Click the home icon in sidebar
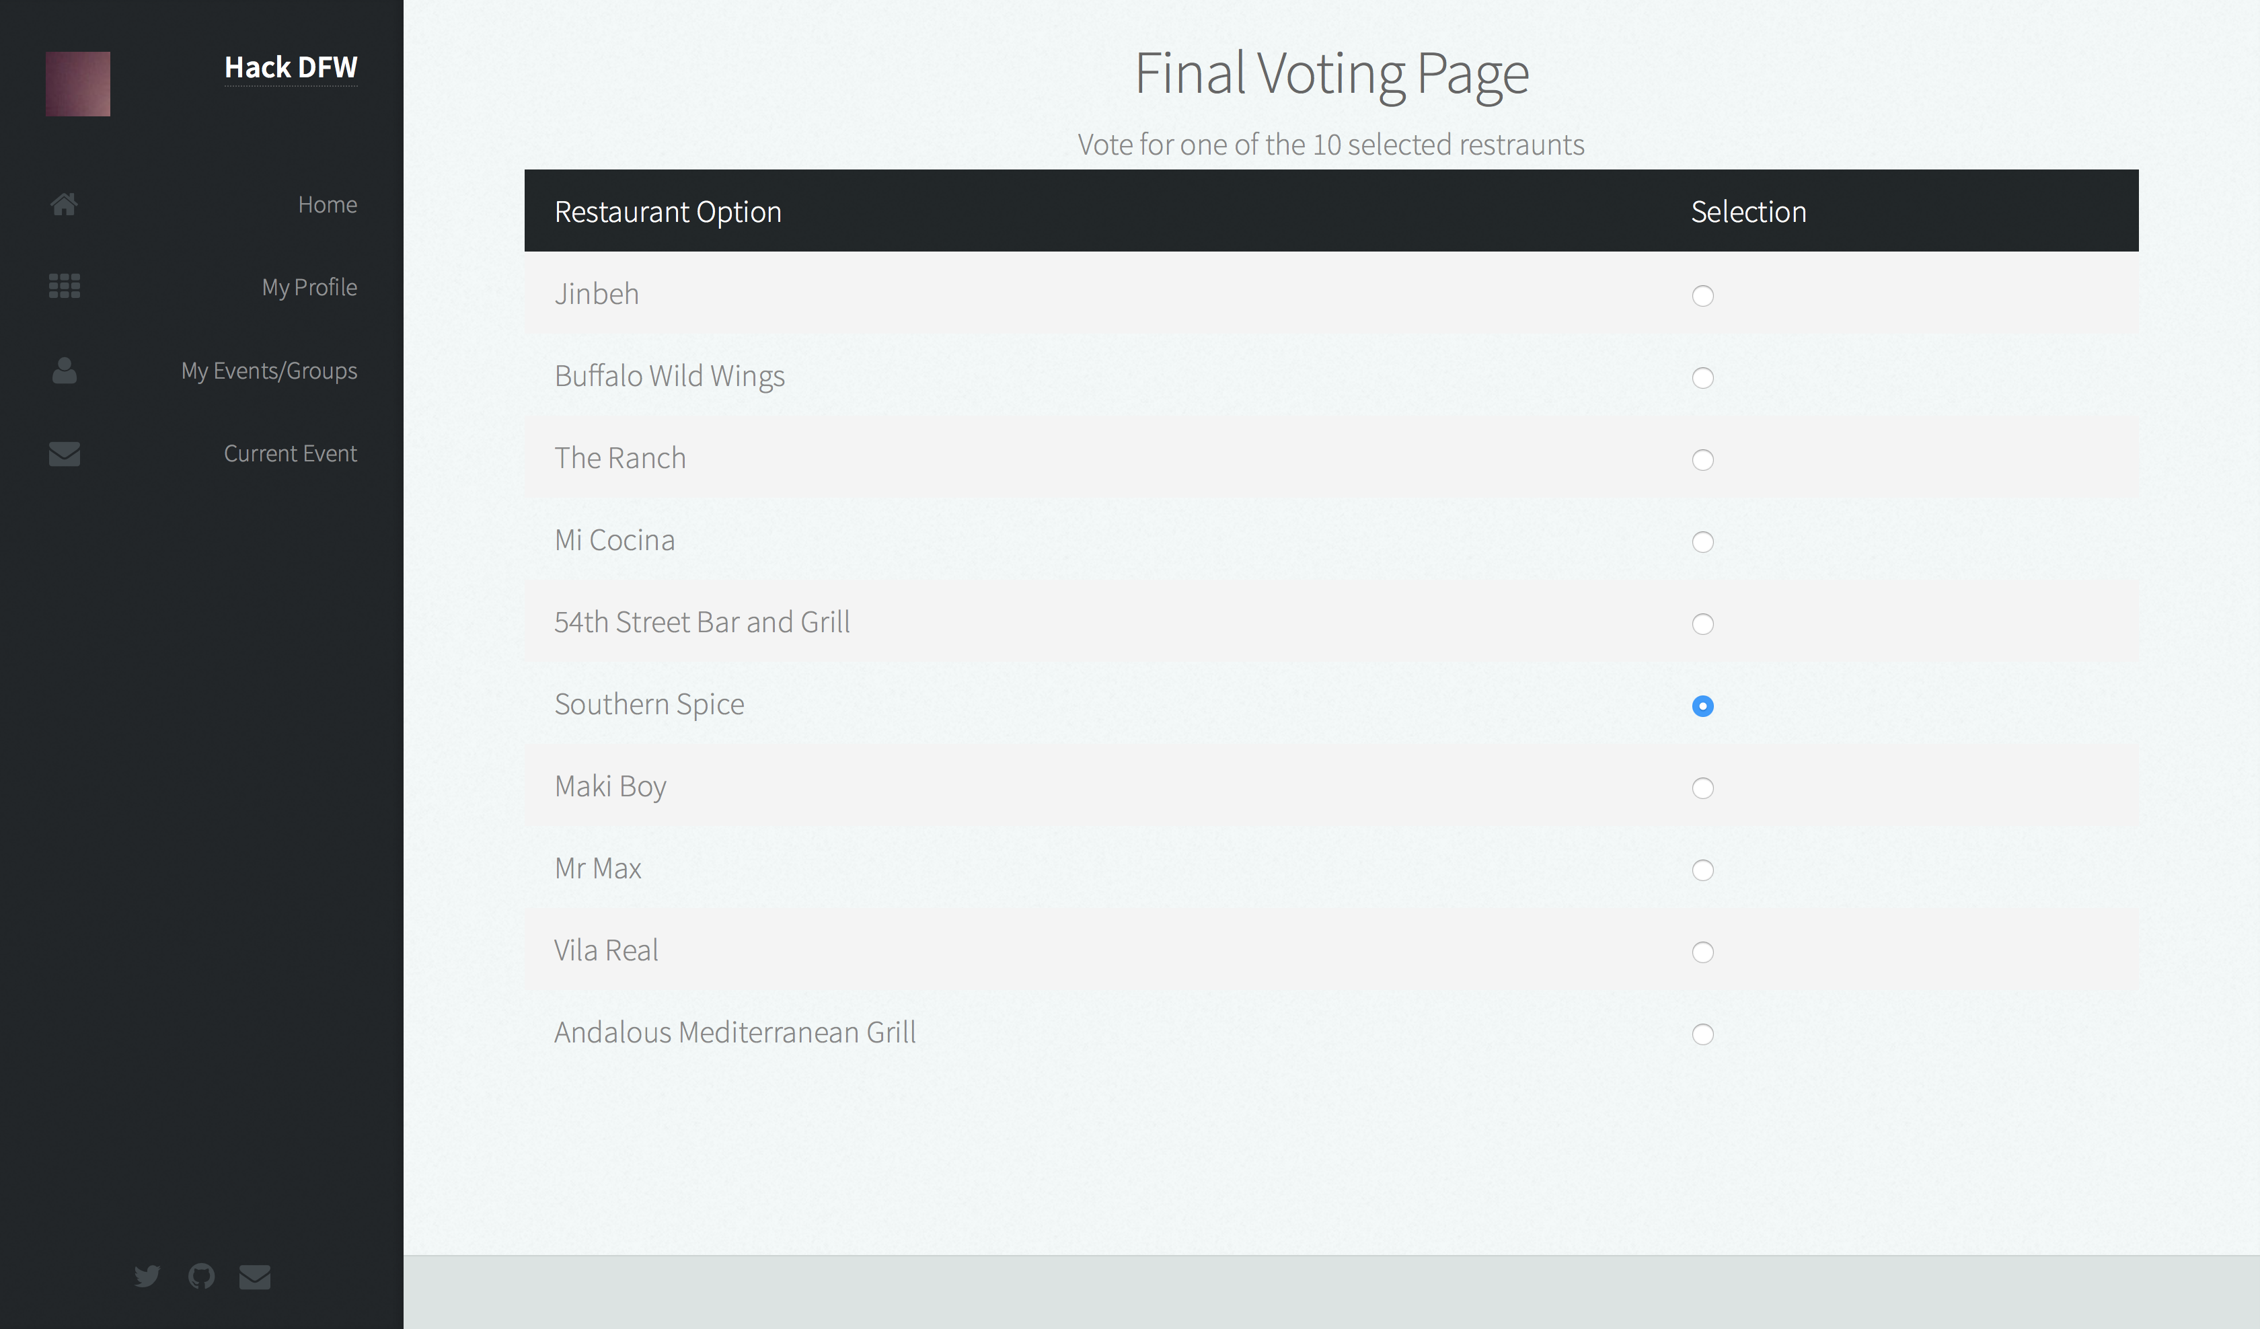The image size is (2260, 1329). (x=64, y=204)
